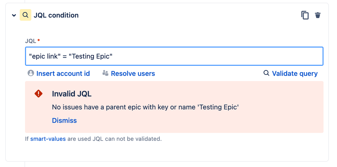Click the people icon beside Resolve users
Screen dimensions: 337x167
click(x=105, y=73)
